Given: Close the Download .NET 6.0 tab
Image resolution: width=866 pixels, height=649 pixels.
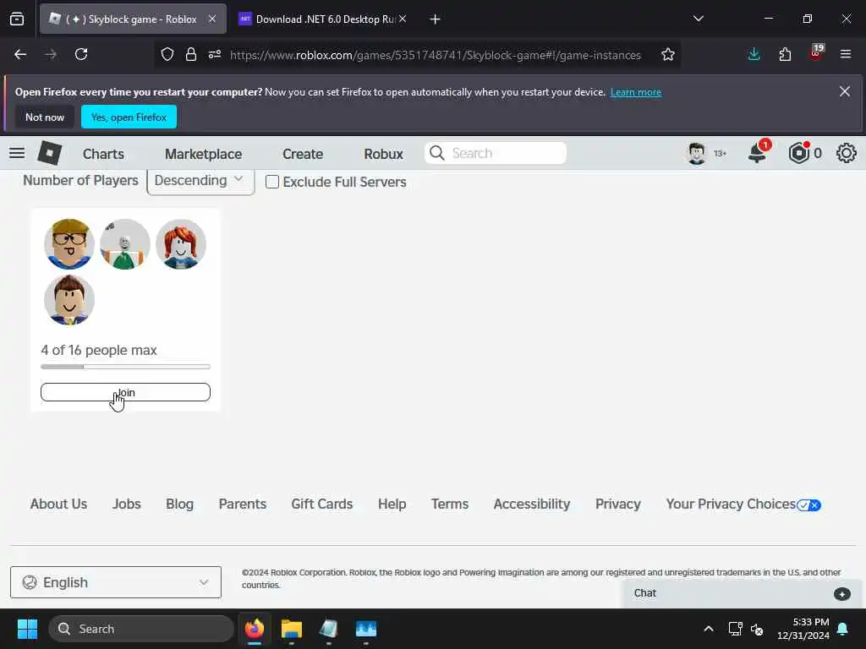Looking at the screenshot, I should 403,19.
